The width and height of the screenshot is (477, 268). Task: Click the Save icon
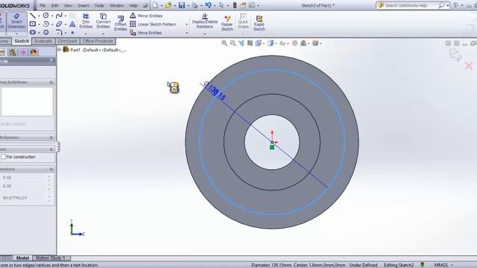point(182,5)
